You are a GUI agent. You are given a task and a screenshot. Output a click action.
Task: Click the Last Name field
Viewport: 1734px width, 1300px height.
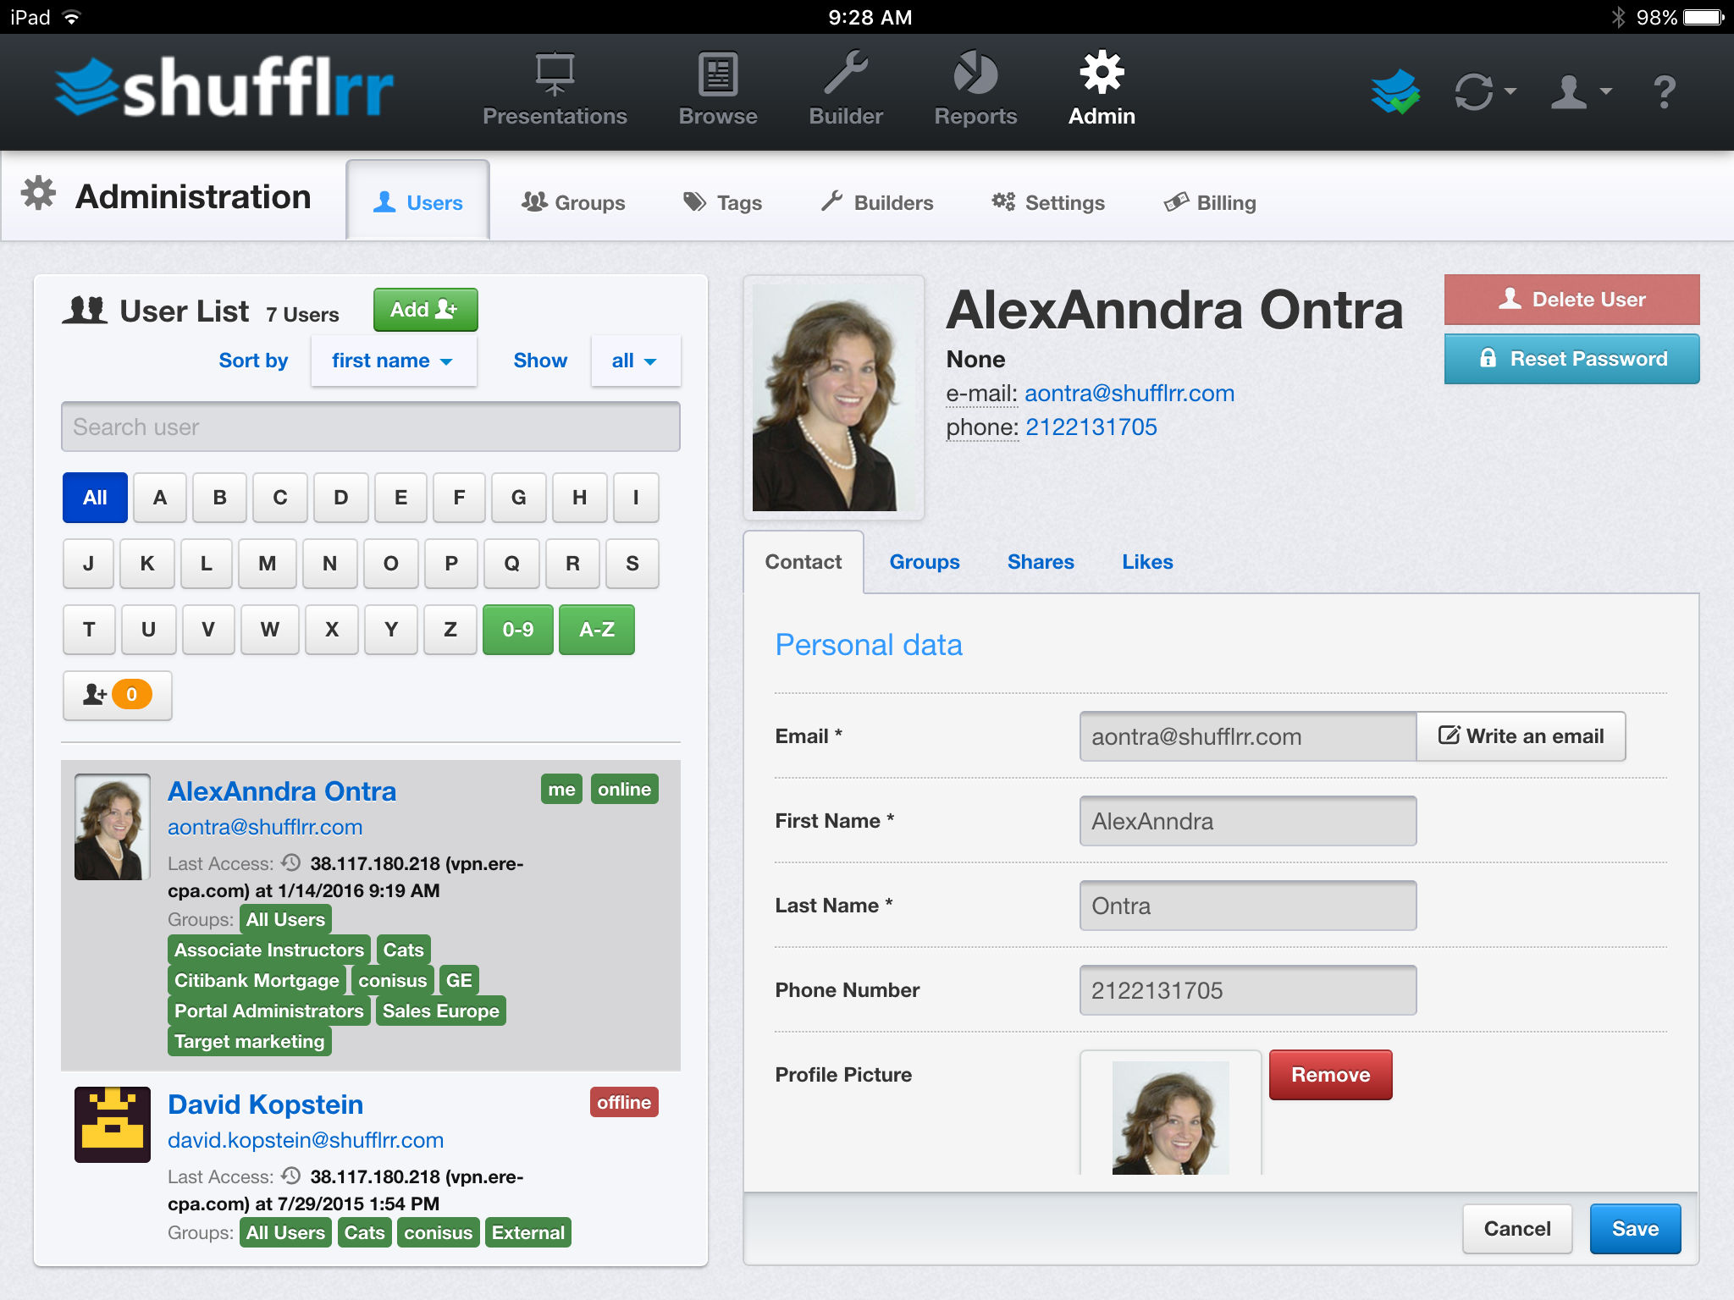tap(1248, 906)
